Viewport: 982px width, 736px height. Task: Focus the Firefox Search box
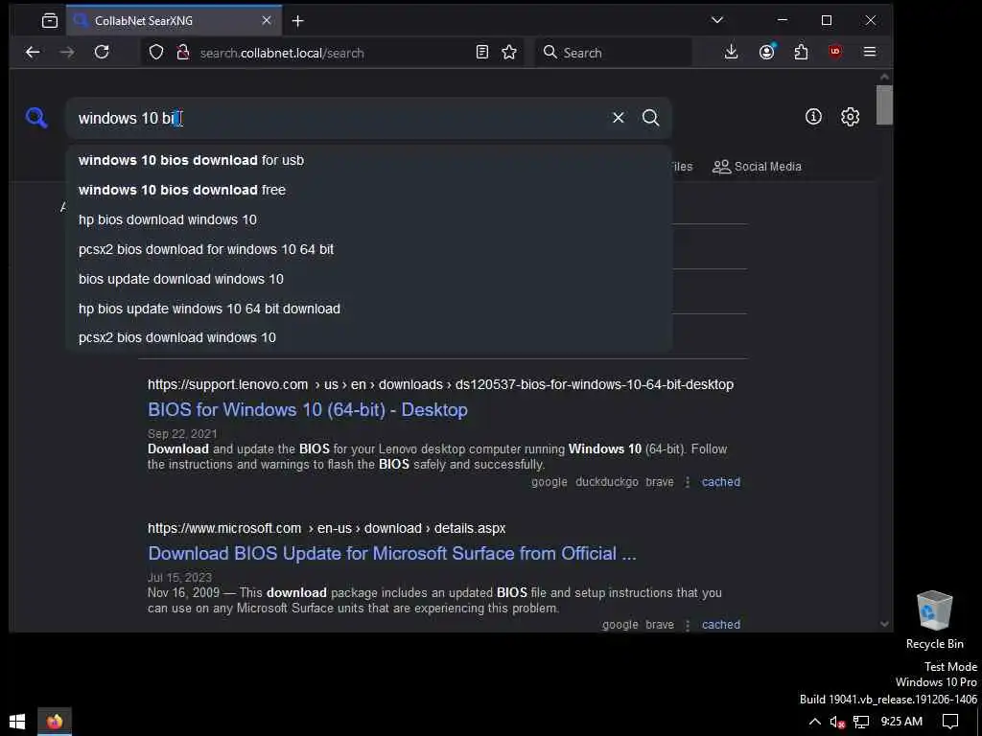(614, 53)
